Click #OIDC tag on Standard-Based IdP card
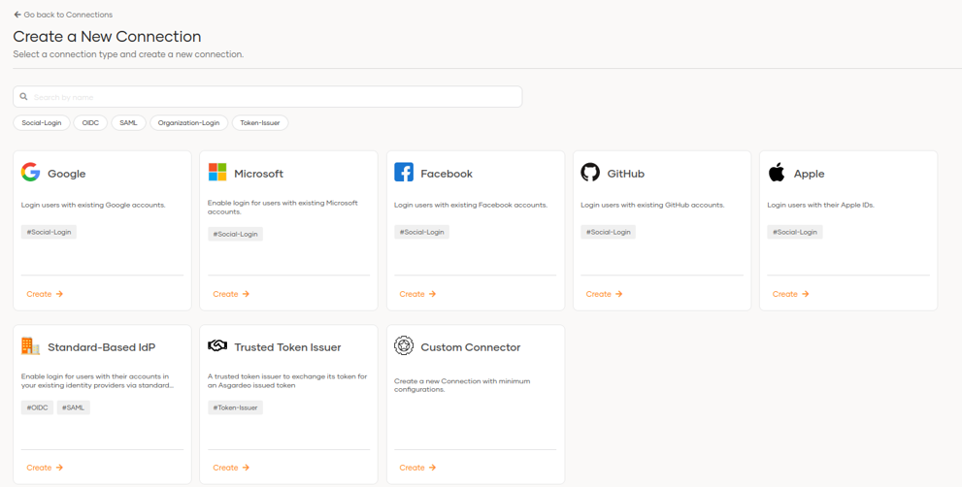This screenshot has height=487, width=962. [x=37, y=407]
